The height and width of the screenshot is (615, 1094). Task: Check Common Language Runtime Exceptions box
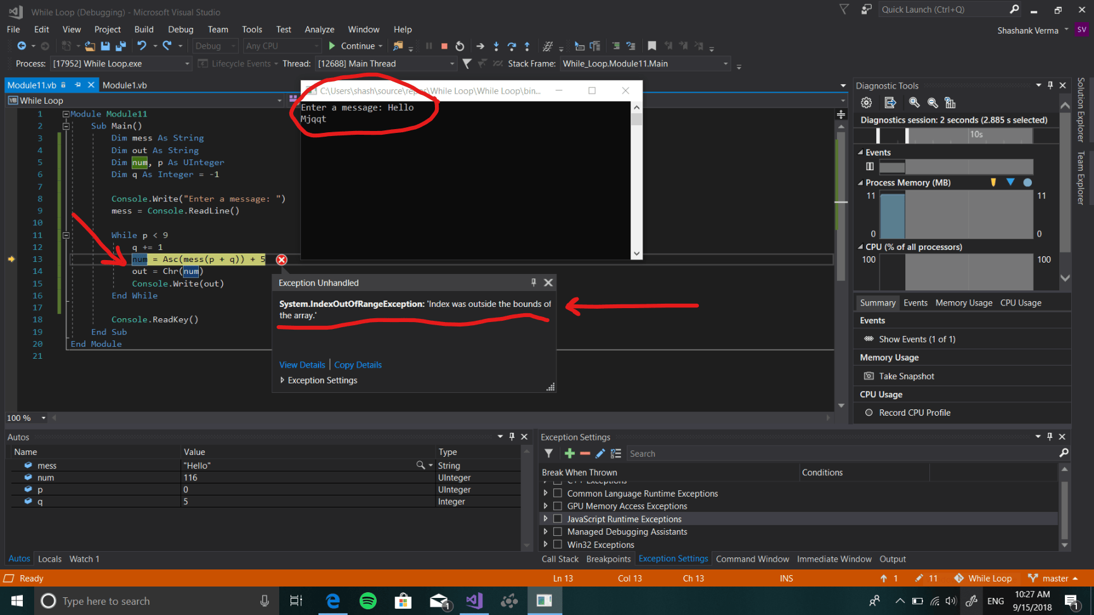point(558,494)
